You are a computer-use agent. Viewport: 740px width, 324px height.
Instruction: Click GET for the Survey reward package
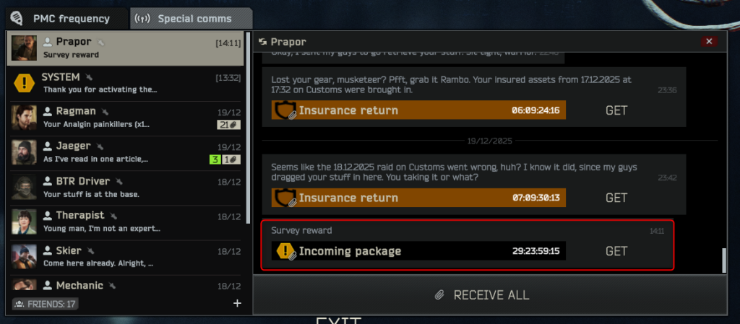[616, 251]
